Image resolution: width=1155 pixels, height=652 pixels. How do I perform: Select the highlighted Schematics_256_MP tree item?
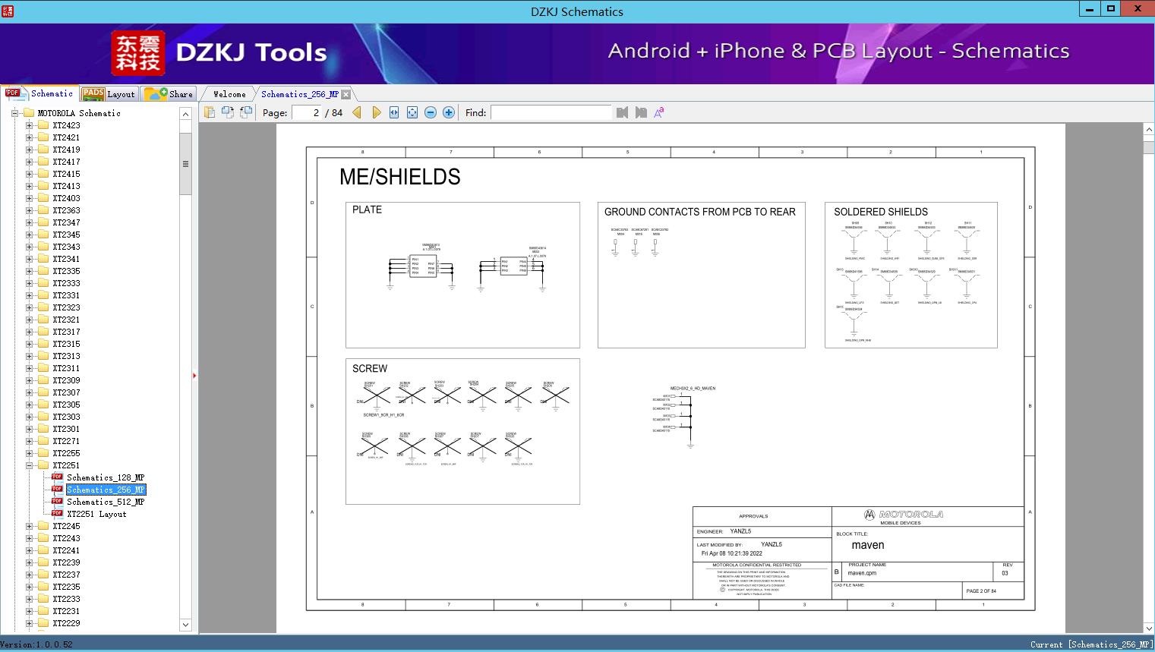(x=106, y=490)
